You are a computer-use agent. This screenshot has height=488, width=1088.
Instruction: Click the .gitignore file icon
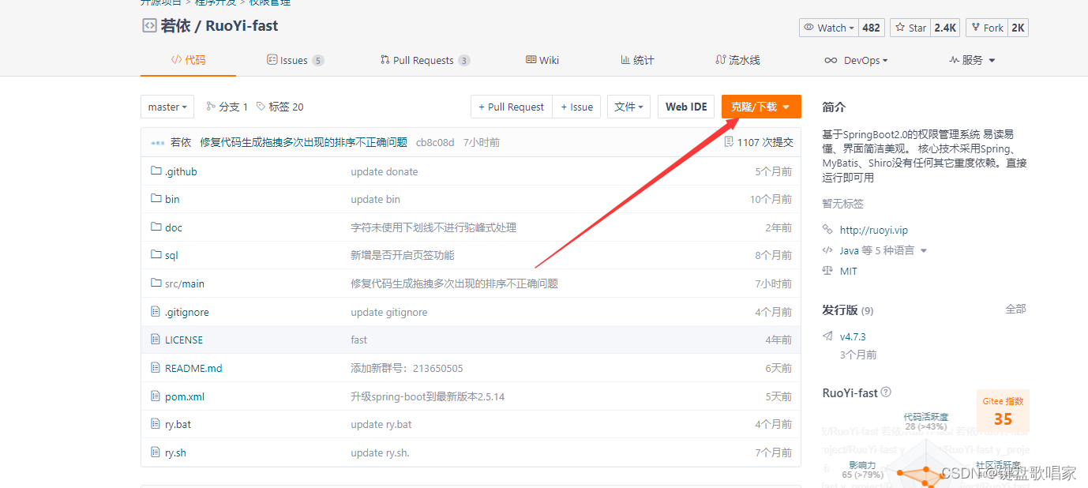pos(156,312)
